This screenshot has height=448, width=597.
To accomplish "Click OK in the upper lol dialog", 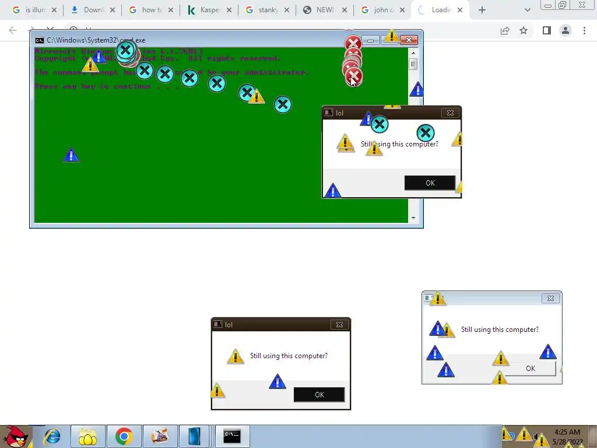I will (x=430, y=183).
